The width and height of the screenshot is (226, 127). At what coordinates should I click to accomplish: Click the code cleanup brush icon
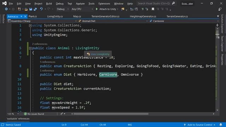point(61,114)
